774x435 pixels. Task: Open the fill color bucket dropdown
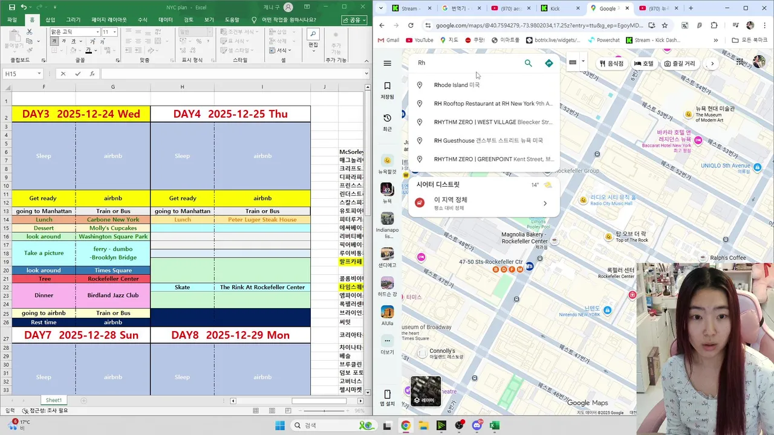coord(80,50)
